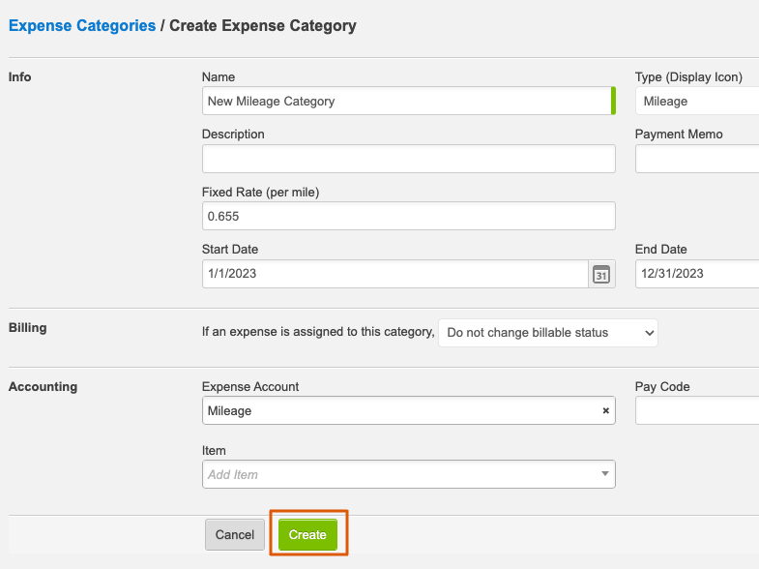Viewport: 759px width, 569px height.
Task: Clear the Mileage expense account with the x icon
Action: tap(605, 410)
